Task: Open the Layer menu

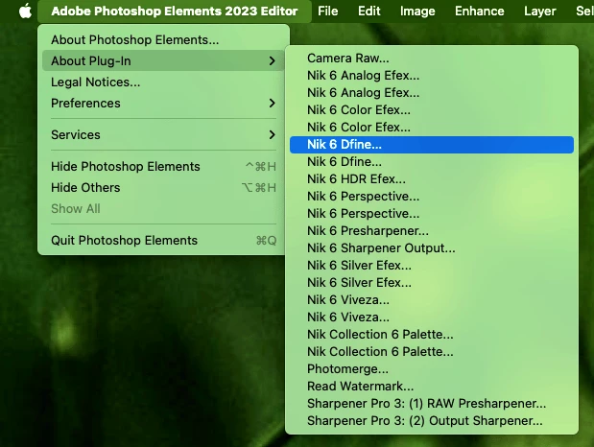Action: pyautogui.click(x=540, y=11)
